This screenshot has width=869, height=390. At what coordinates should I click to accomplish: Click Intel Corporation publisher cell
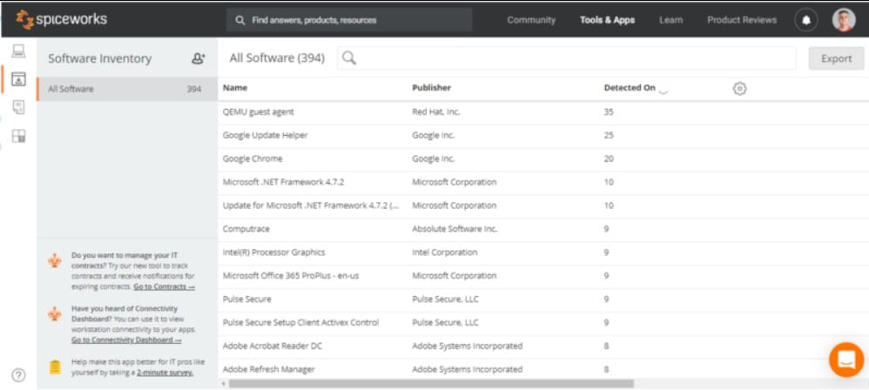tap(445, 252)
